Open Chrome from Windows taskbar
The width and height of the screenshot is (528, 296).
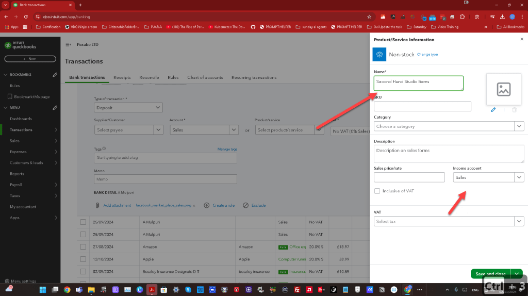tap(67, 290)
